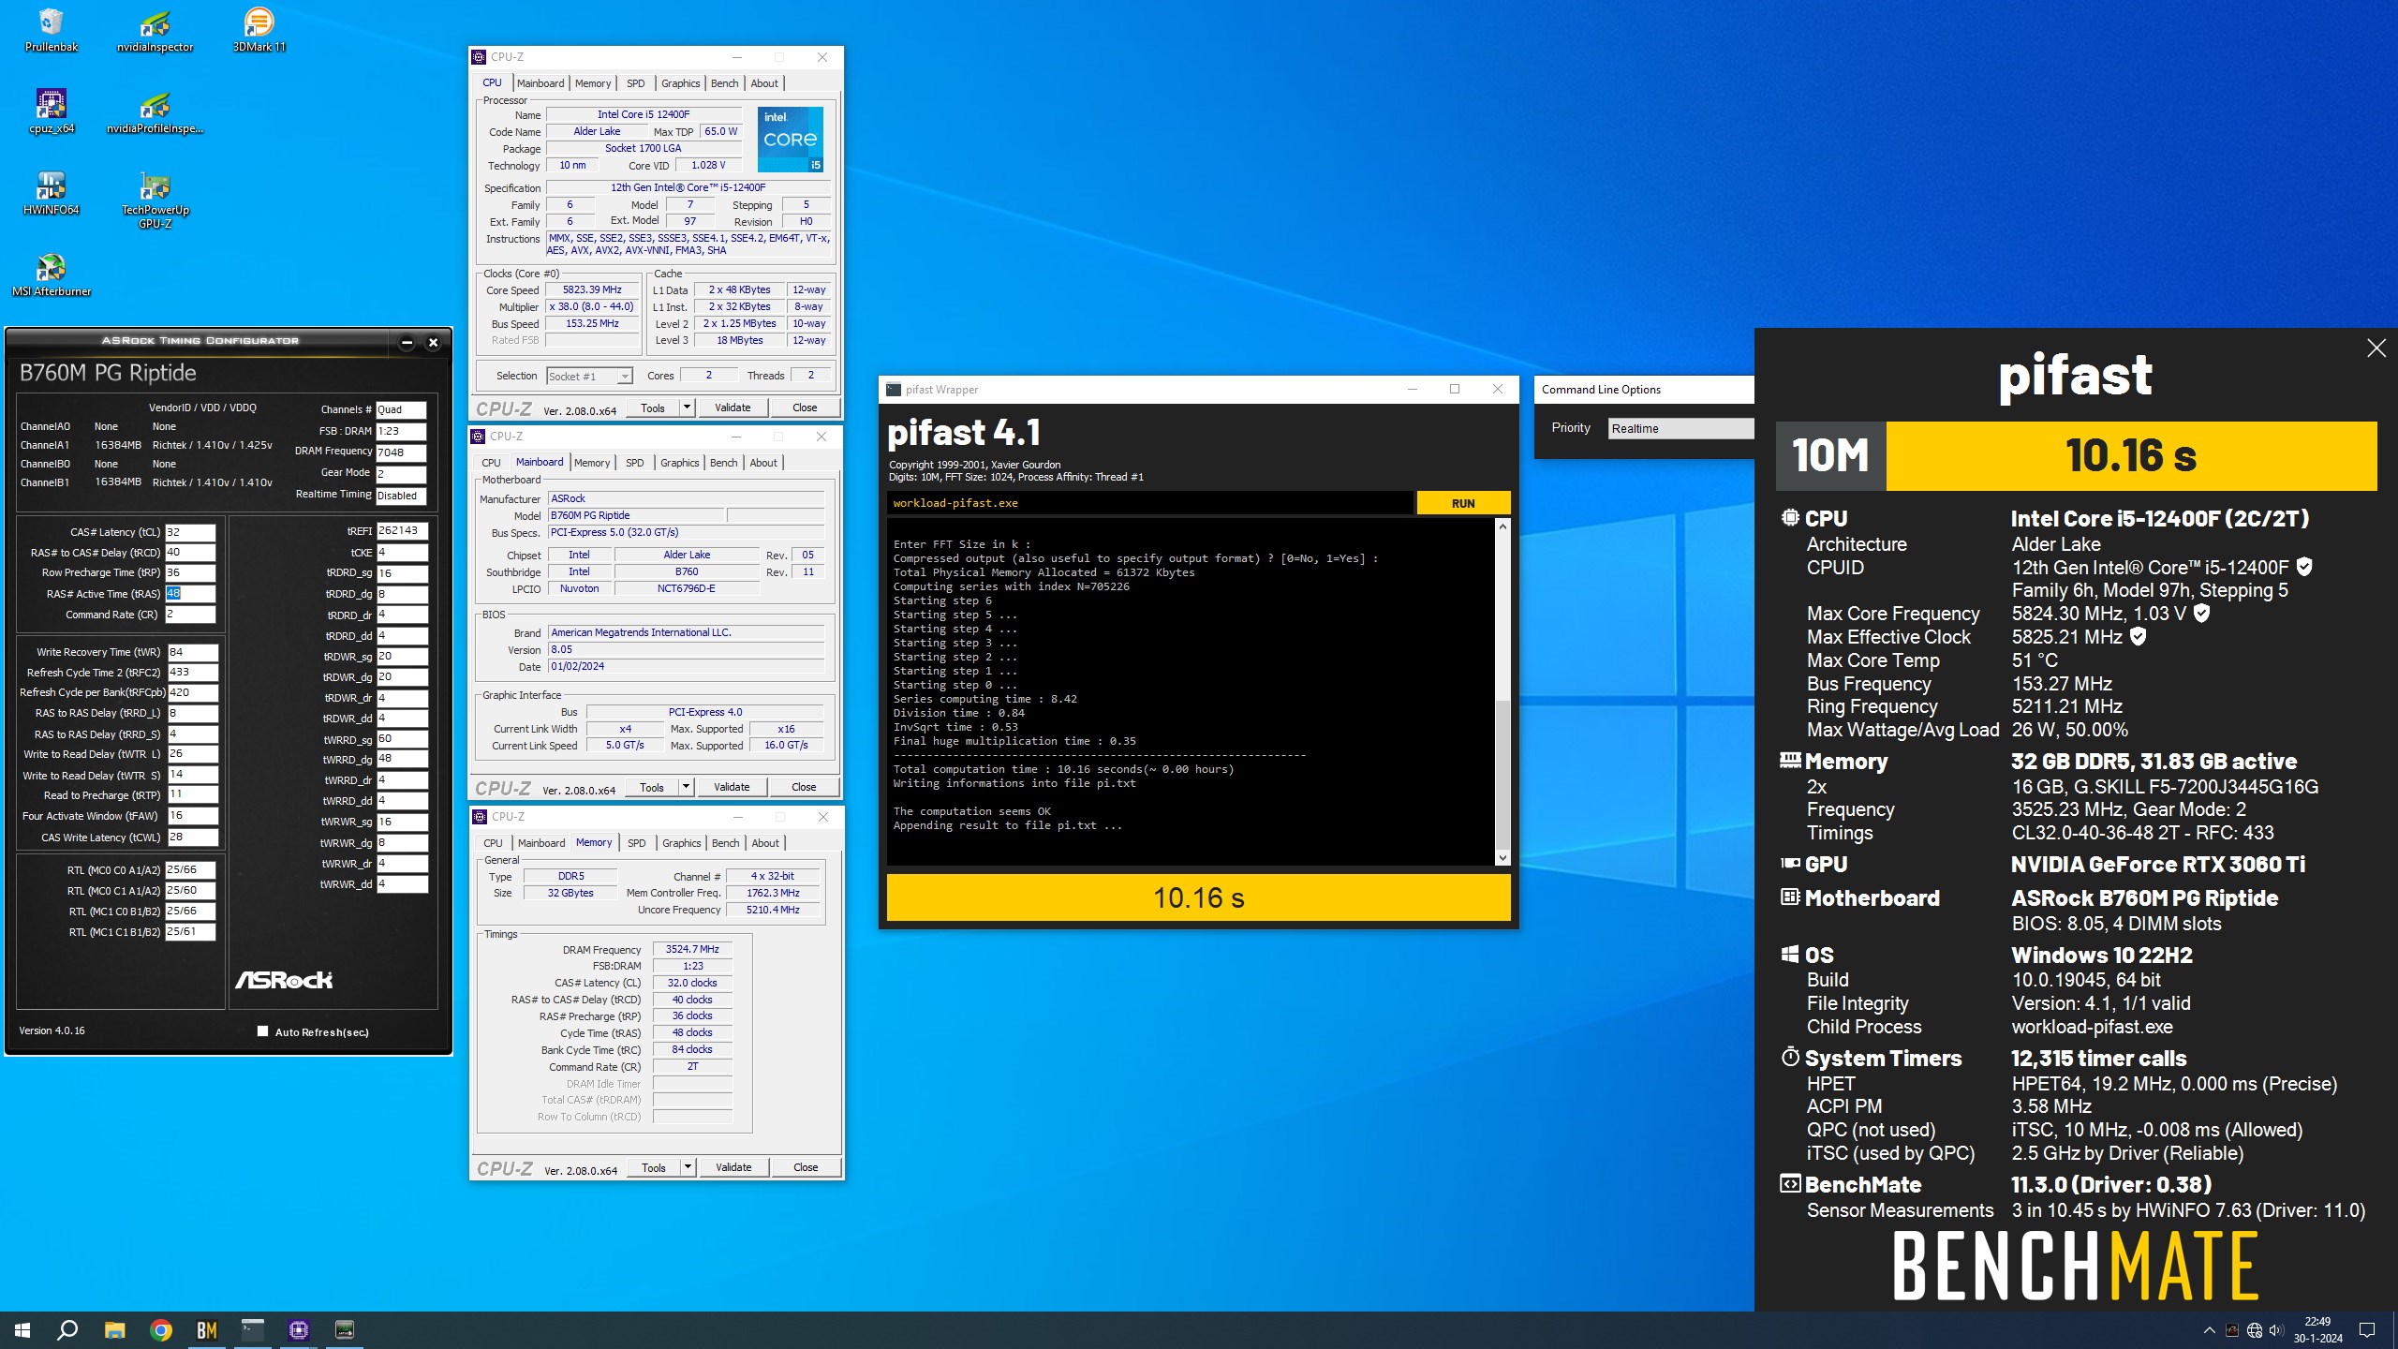Close ASRock Timing Configurator window
Viewport: 2398px width, 1349px height.
(x=433, y=342)
